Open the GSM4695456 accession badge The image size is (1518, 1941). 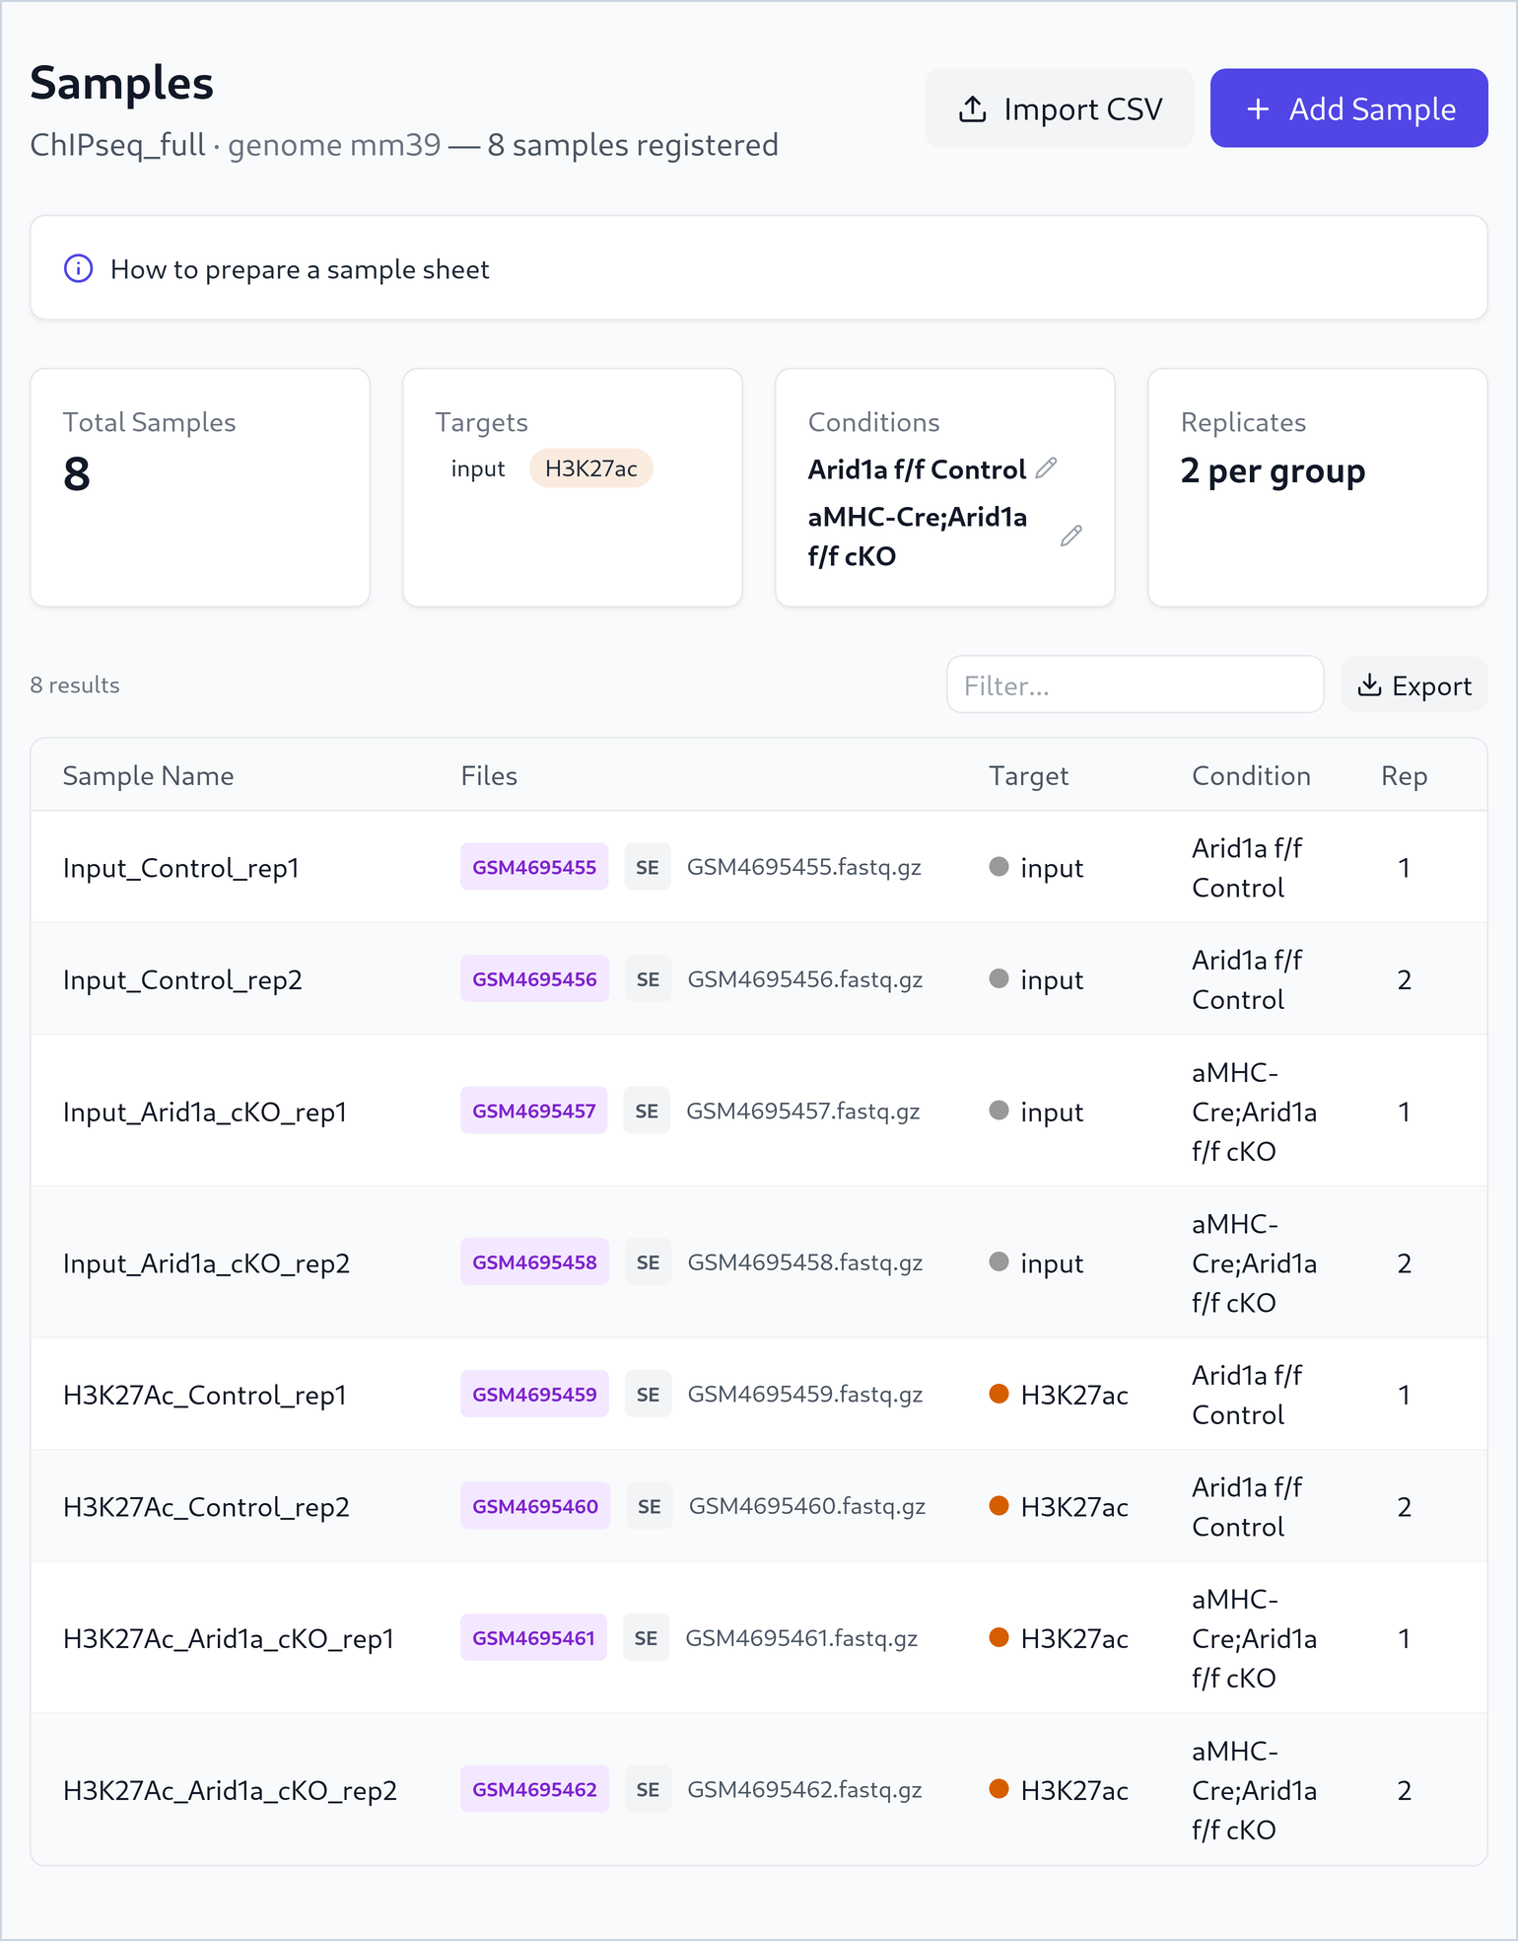[534, 979]
